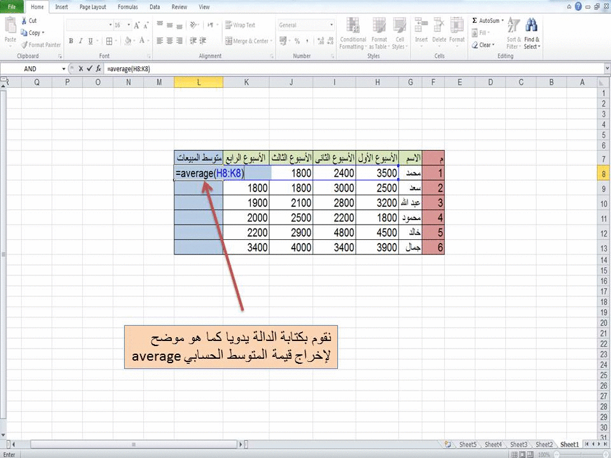Open the Fill dropdown
Image resolution: width=611 pixels, height=458 pixels.
tap(481, 32)
